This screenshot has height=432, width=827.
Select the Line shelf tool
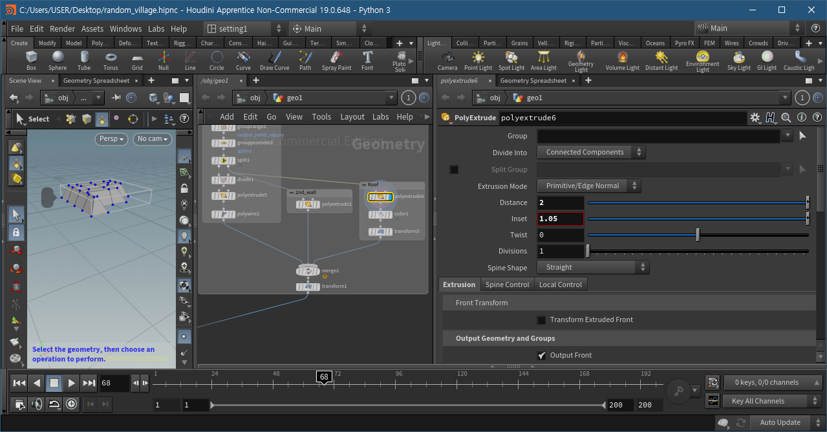point(190,60)
